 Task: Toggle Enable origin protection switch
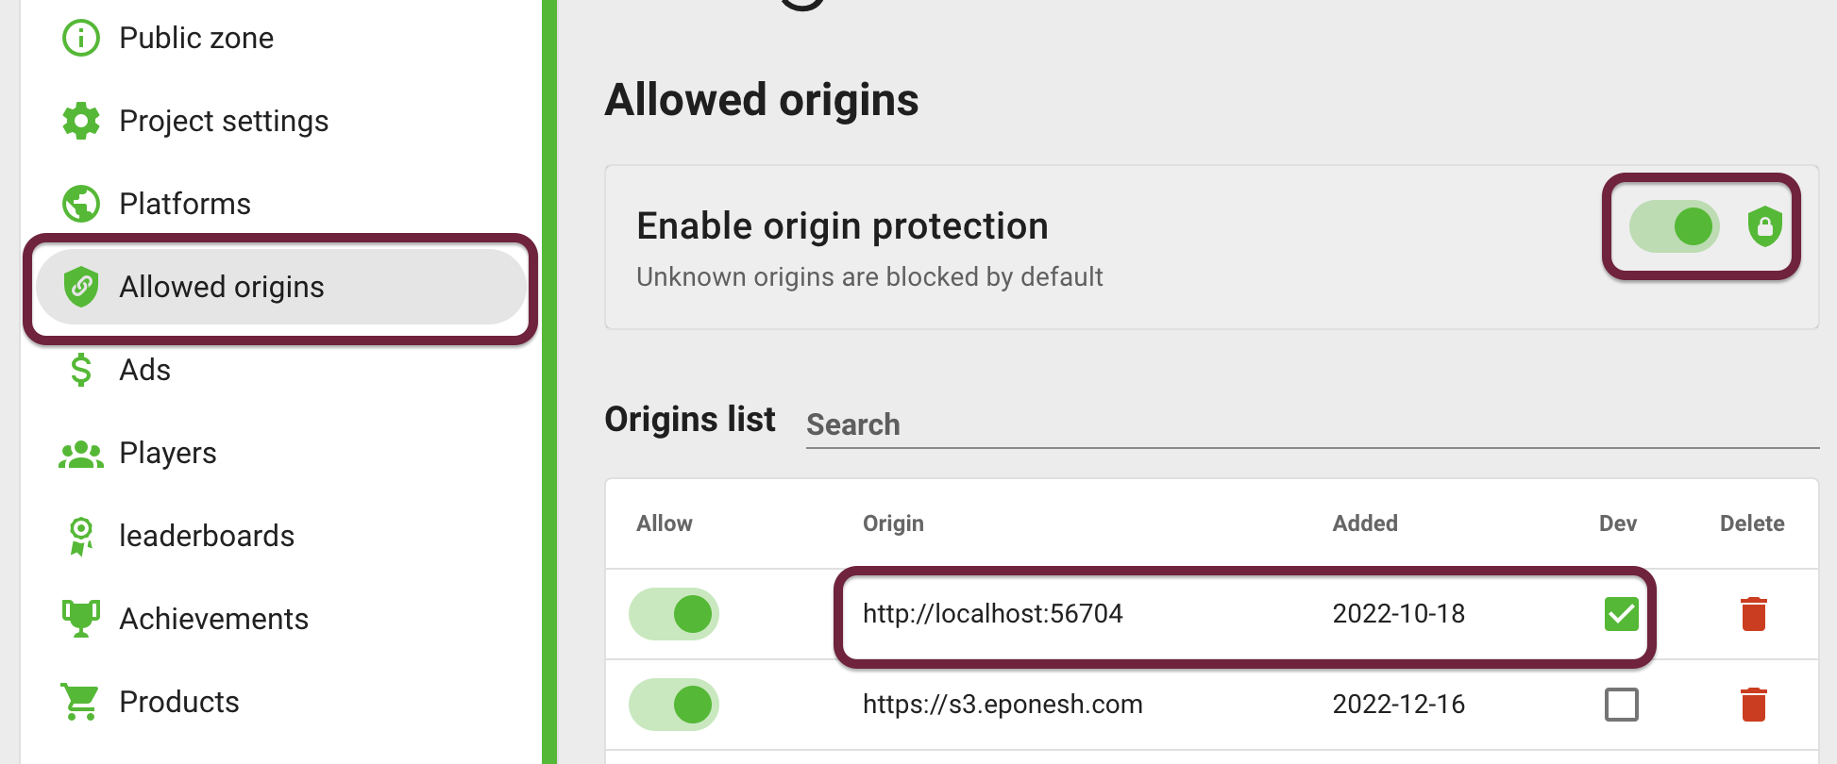[1675, 226]
